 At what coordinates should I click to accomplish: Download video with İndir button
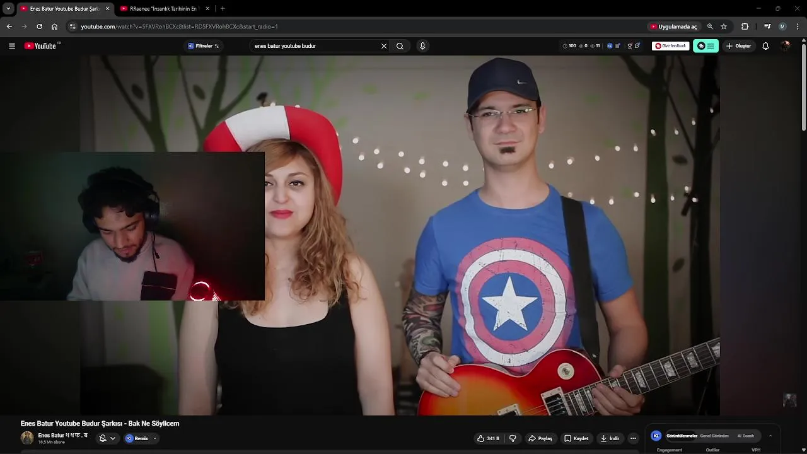coord(610,438)
